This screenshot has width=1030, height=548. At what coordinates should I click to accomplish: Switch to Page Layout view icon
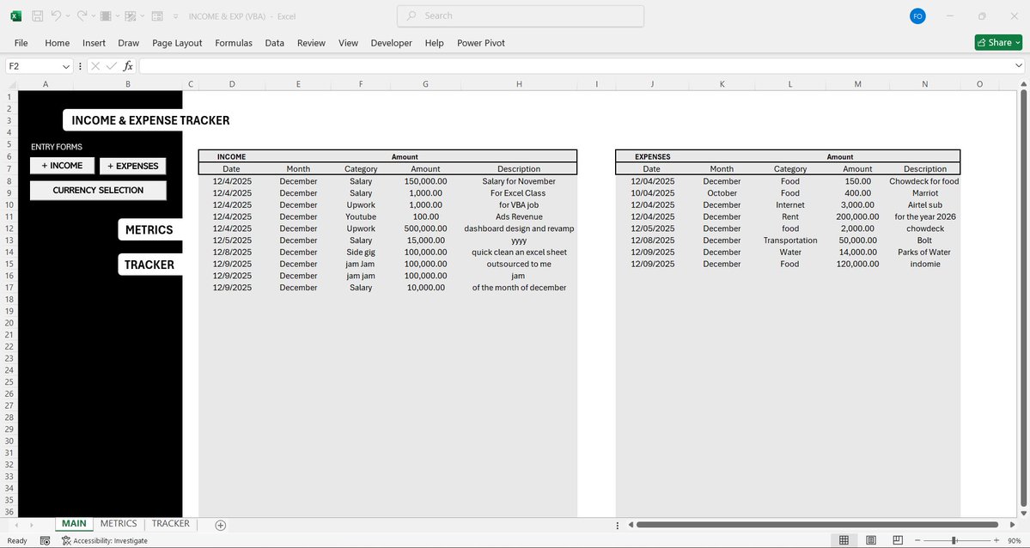point(871,540)
